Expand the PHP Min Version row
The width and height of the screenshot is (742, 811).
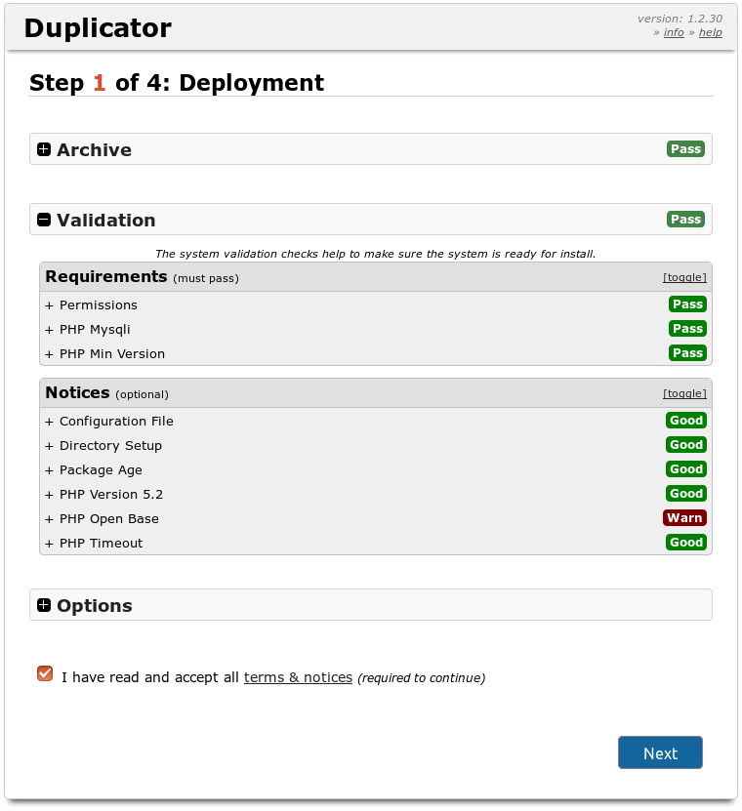pos(104,354)
